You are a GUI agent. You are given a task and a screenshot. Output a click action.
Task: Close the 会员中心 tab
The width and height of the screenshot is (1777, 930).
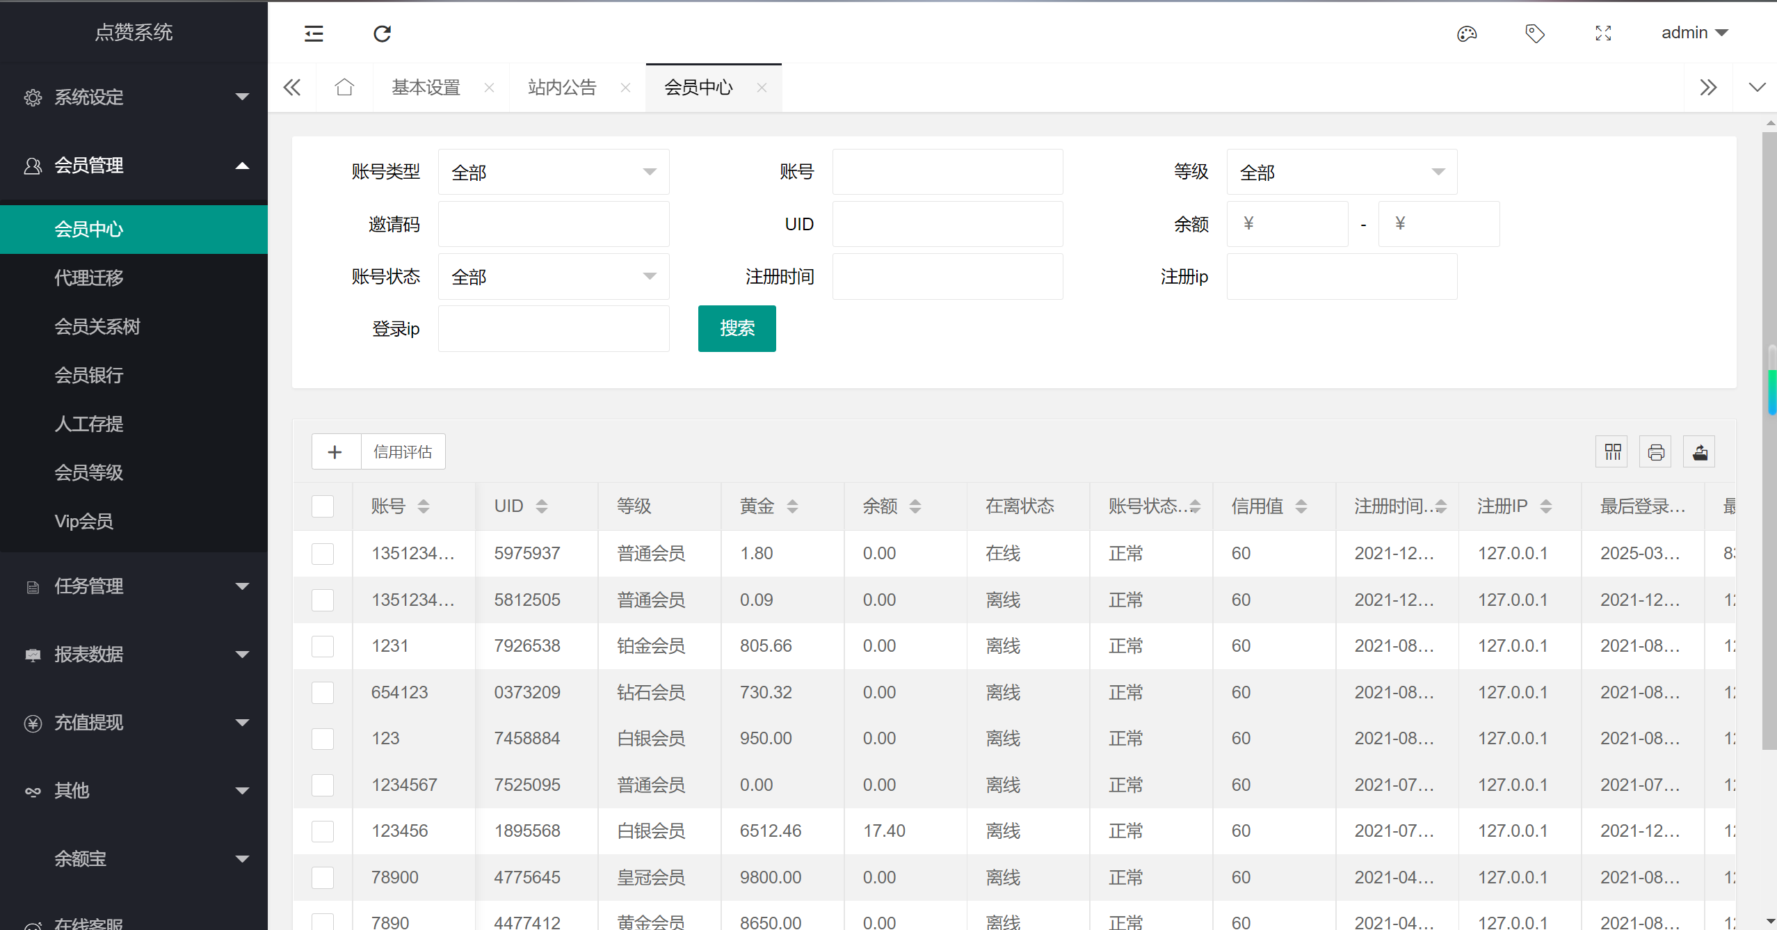point(762,88)
